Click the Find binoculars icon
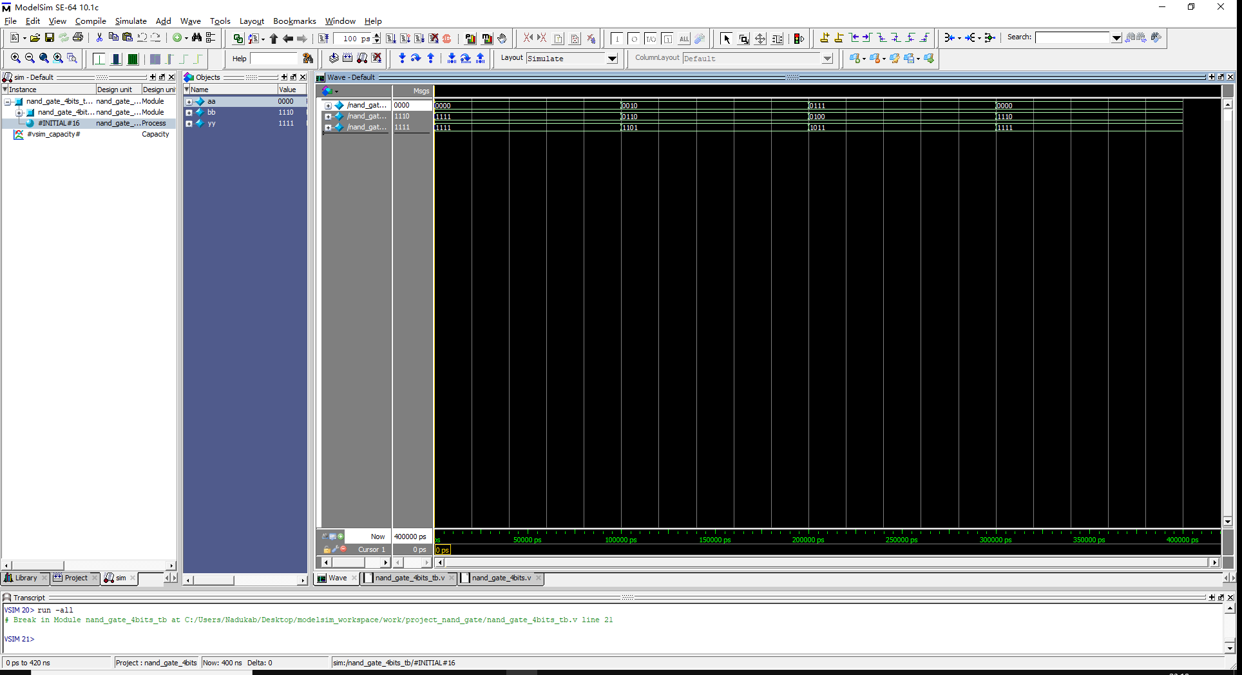The image size is (1242, 675). tap(196, 38)
